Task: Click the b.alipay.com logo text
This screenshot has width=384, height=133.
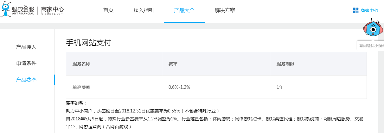Action: [52, 14]
